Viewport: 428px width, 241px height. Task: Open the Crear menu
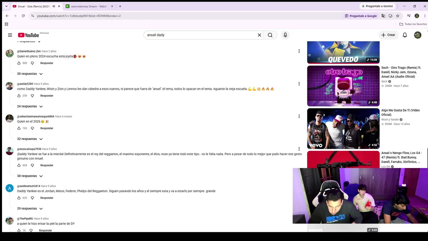(388, 35)
